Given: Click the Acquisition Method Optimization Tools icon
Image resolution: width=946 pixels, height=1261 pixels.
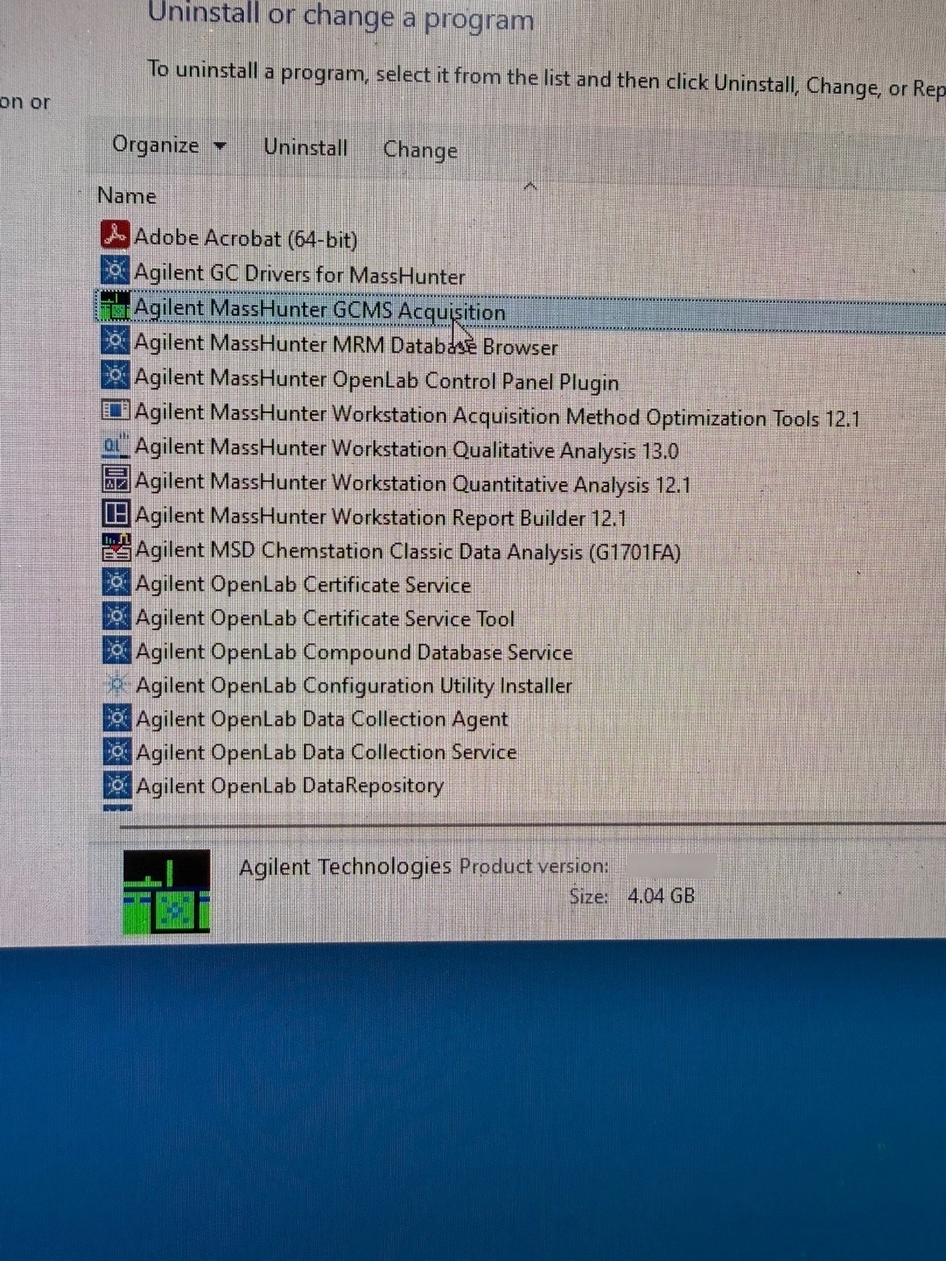Looking at the screenshot, I should pos(116,410).
